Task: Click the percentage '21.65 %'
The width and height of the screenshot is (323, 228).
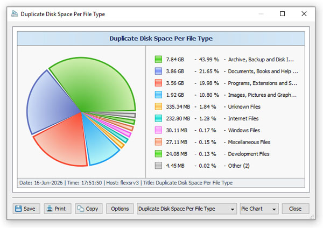Action: [x=209, y=71]
